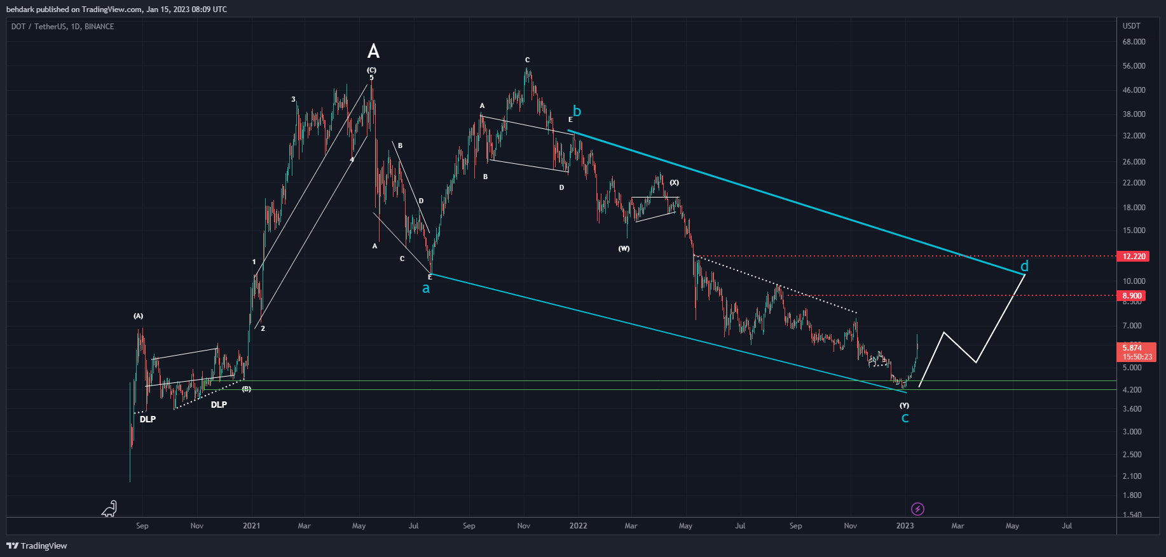This screenshot has width=1166, height=557.
Task: Select the cyan wave label a
Action: 426,288
